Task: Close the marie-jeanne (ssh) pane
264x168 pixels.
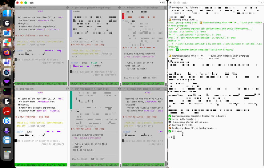Action: pyautogui.click(x=17, y=8)
